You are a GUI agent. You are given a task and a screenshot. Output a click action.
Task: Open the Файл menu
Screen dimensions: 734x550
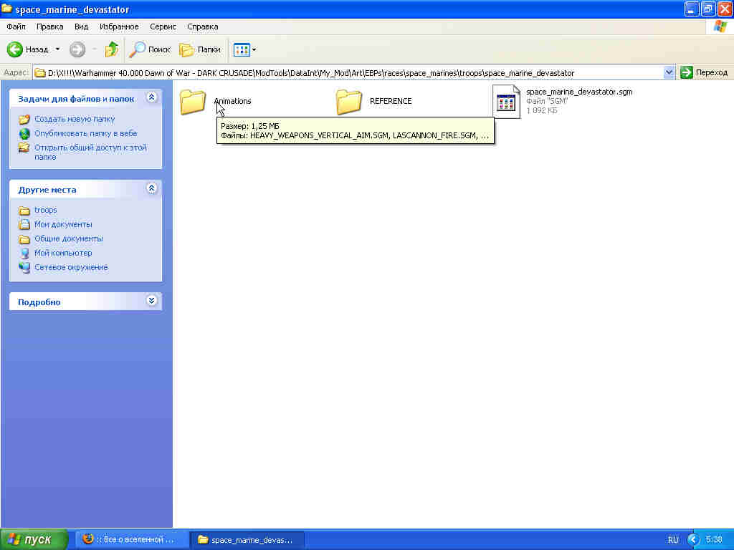(16, 26)
